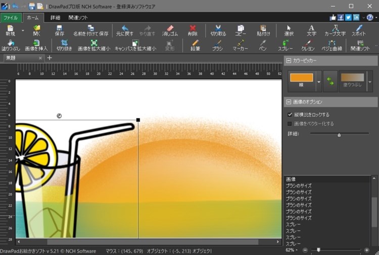Activate the 消しゴム eraser tool
This screenshot has height=255, width=379.
pyautogui.click(x=170, y=31)
